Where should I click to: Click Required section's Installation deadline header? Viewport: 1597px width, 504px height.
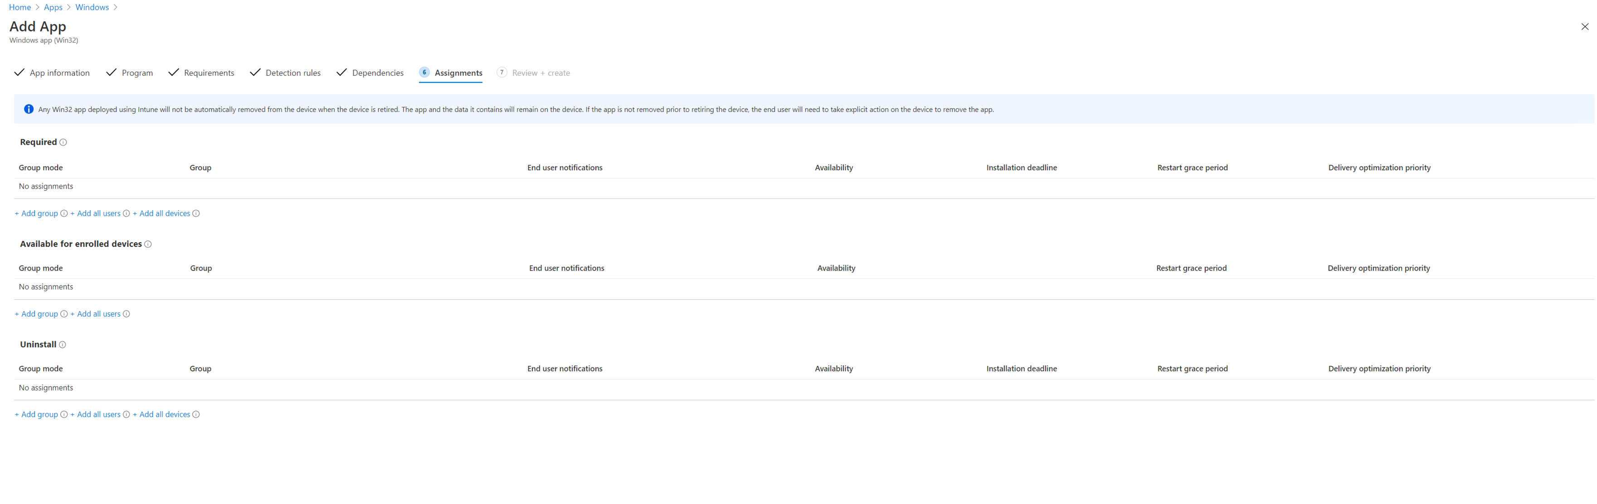(1022, 168)
